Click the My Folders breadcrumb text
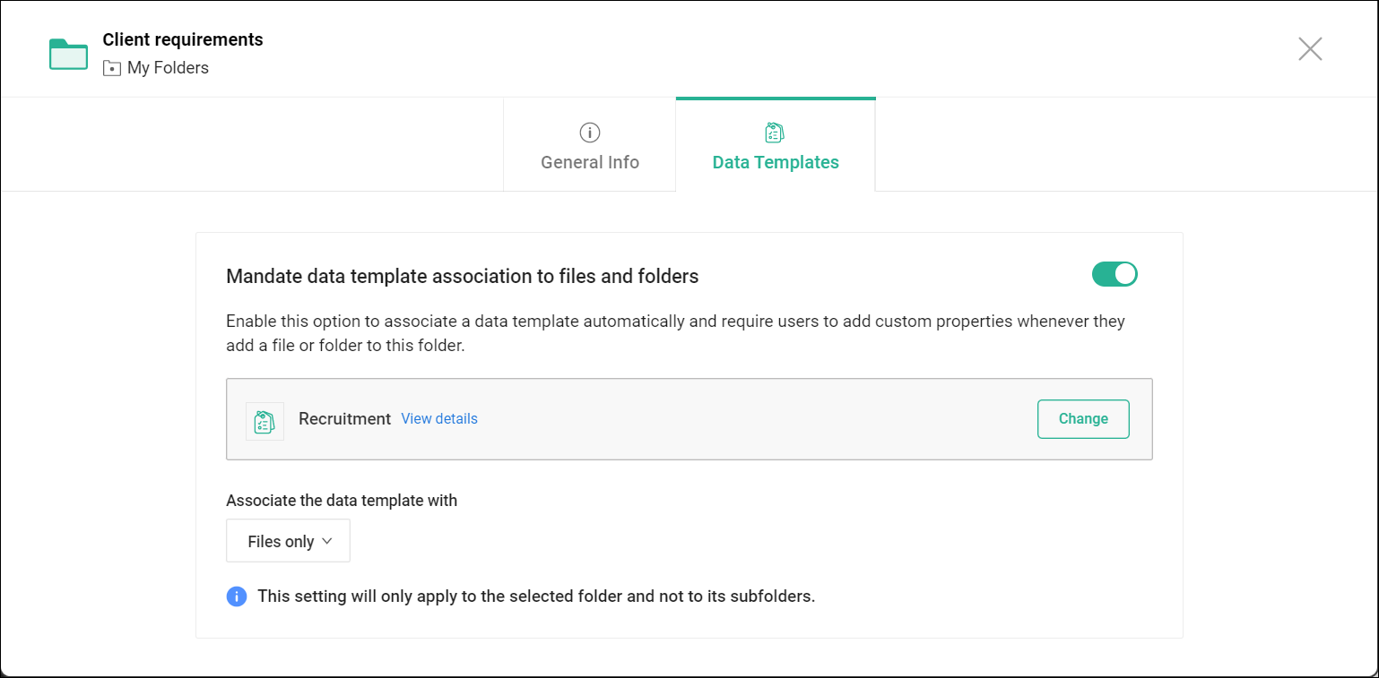This screenshot has width=1379, height=678. click(168, 68)
